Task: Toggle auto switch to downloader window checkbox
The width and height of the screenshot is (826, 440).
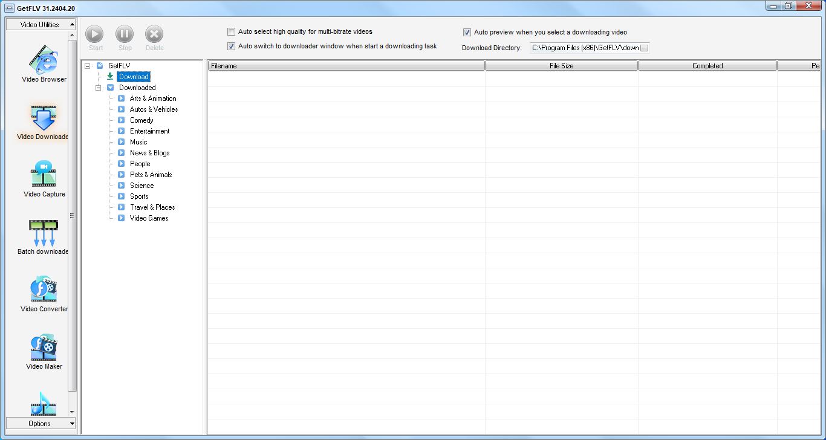Action: click(x=231, y=46)
